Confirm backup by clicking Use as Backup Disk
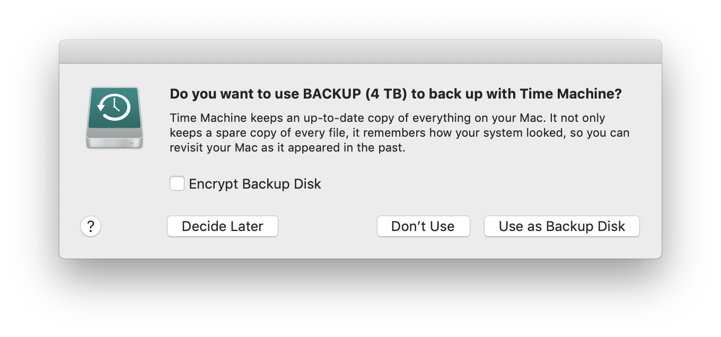Viewport: 721px width, 337px height. point(561,226)
